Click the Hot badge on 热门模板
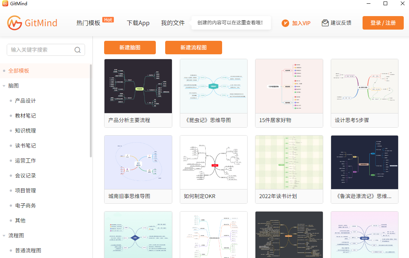The image size is (409, 258). click(x=108, y=20)
